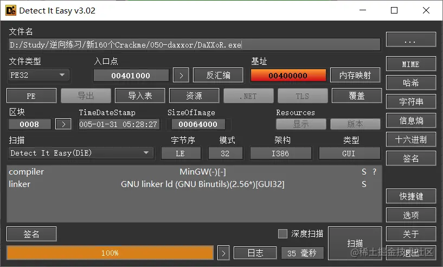Click the GUI type field
The image size is (443, 267).
click(349, 153)
